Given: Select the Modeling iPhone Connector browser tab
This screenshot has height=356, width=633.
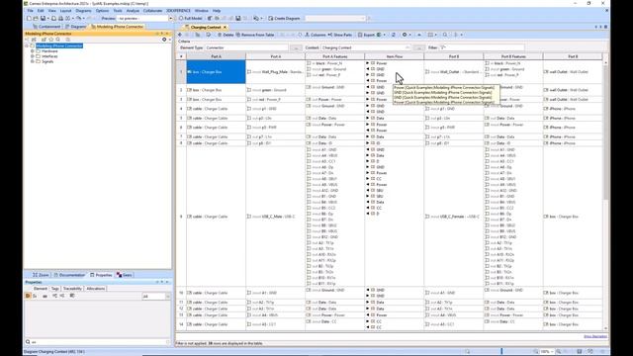Looking at the screenshot, I should point(117,27).
